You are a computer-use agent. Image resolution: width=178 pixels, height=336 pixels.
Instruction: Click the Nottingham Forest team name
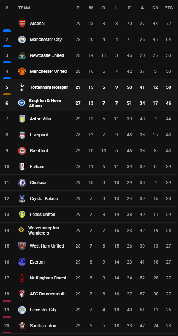tap(48, 278)
